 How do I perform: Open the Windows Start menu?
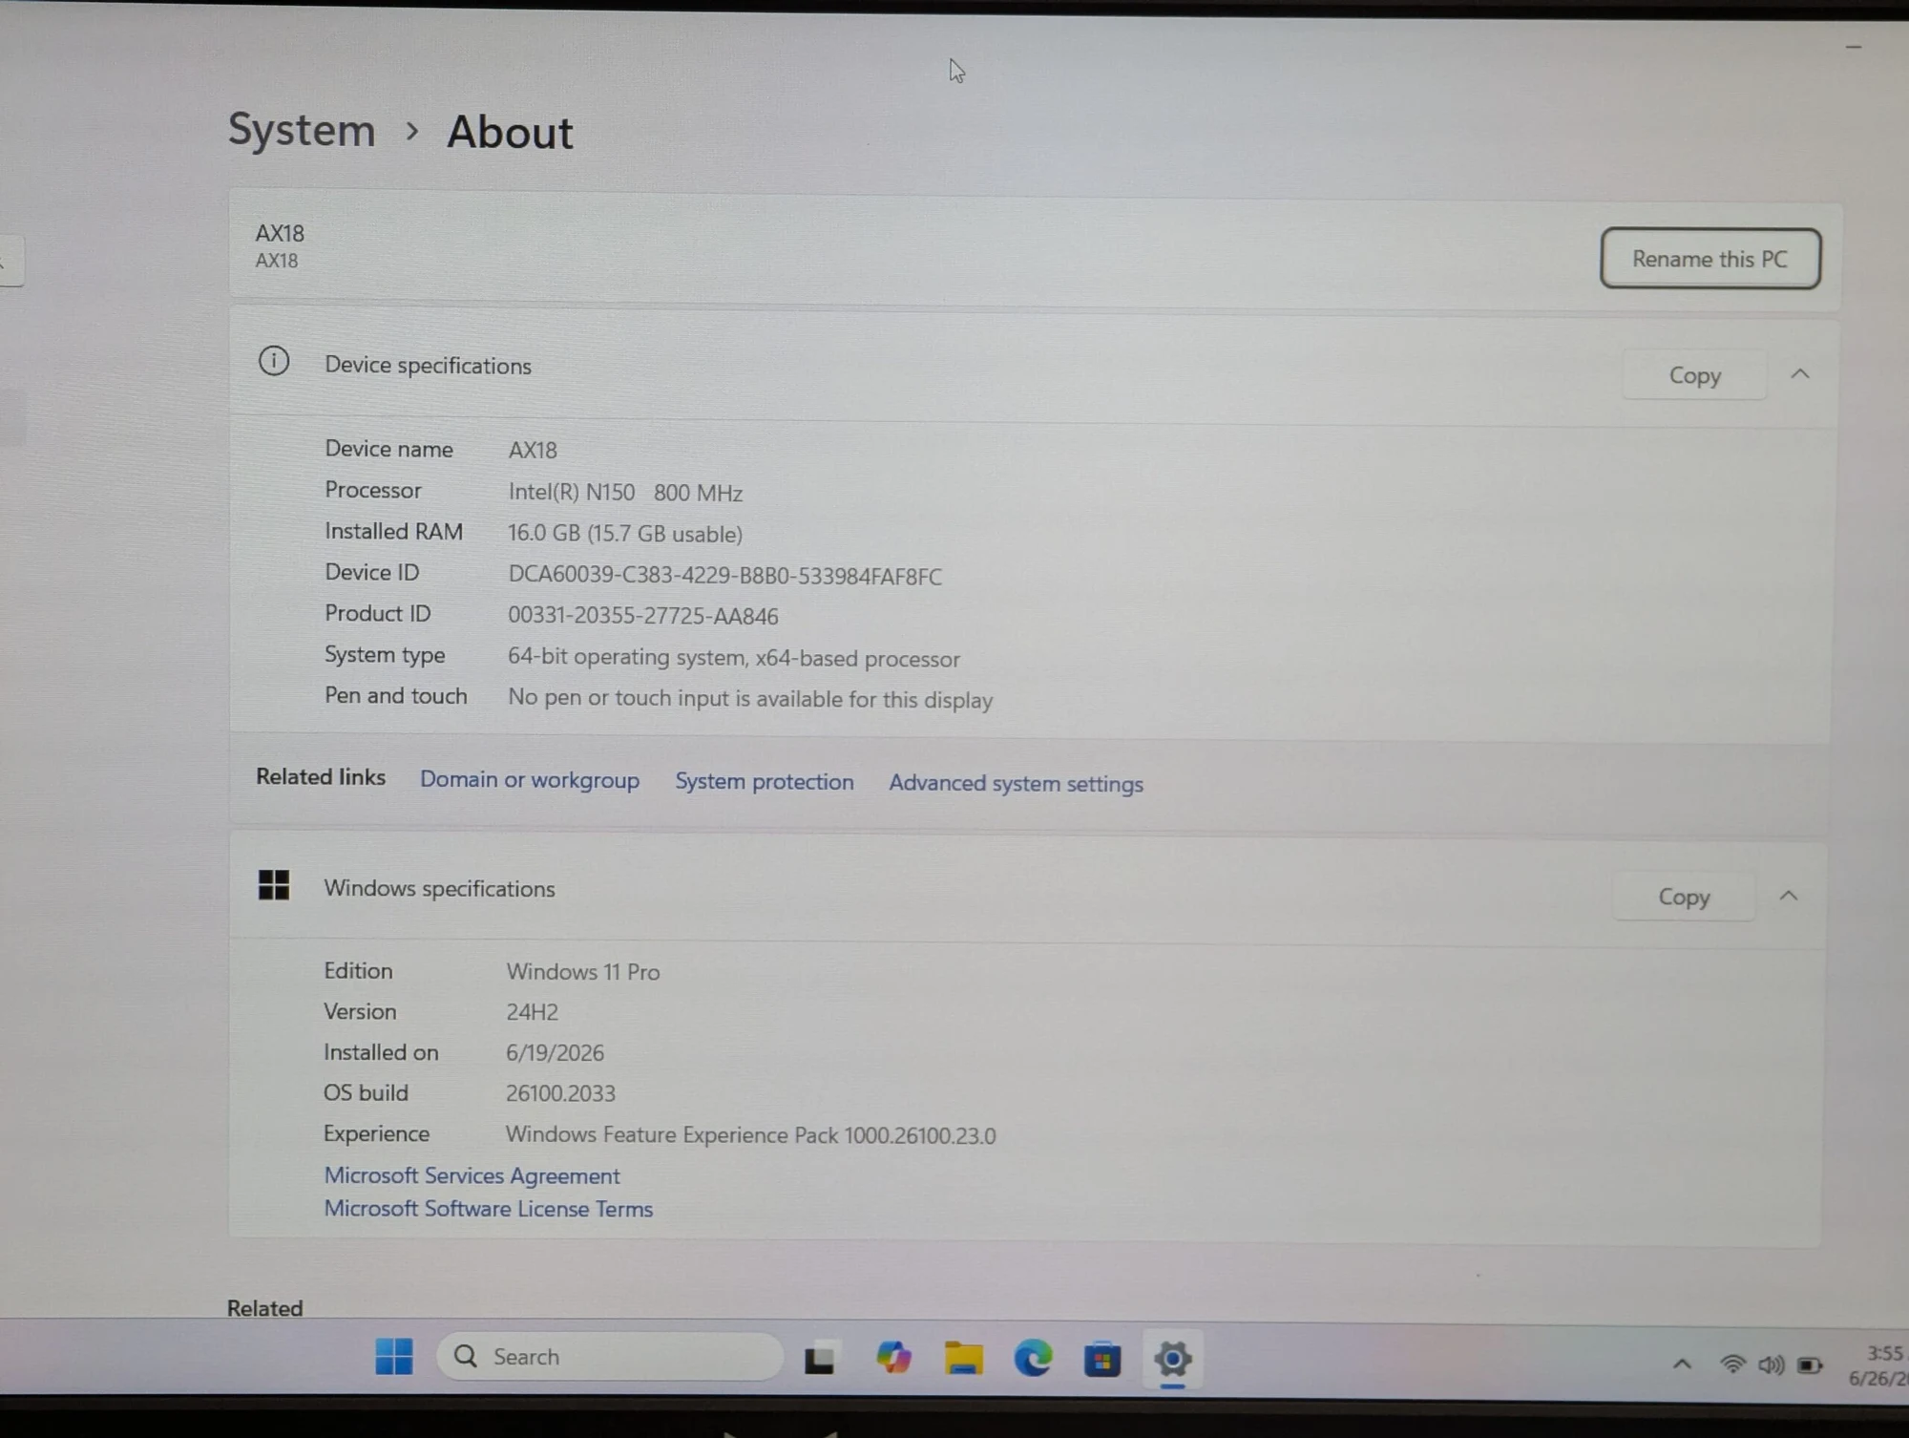pos(394,1356)
